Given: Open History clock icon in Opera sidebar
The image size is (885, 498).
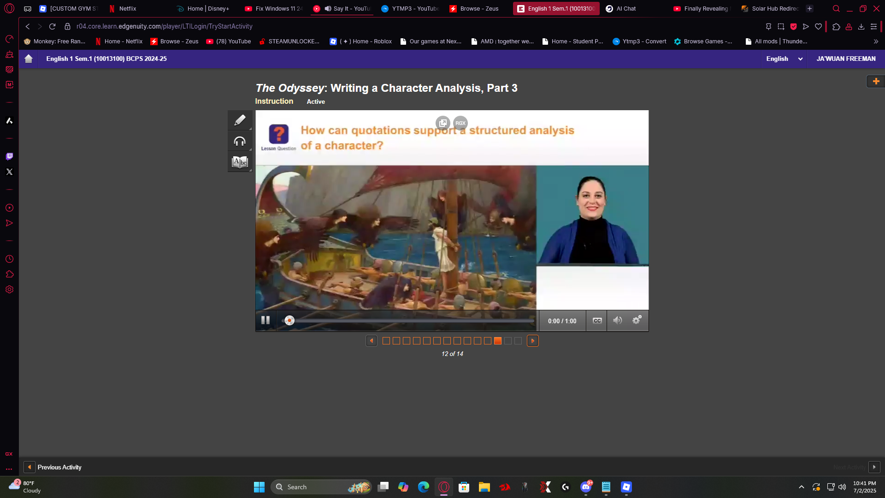Looking at the screenshot, I should click(9, 259).
